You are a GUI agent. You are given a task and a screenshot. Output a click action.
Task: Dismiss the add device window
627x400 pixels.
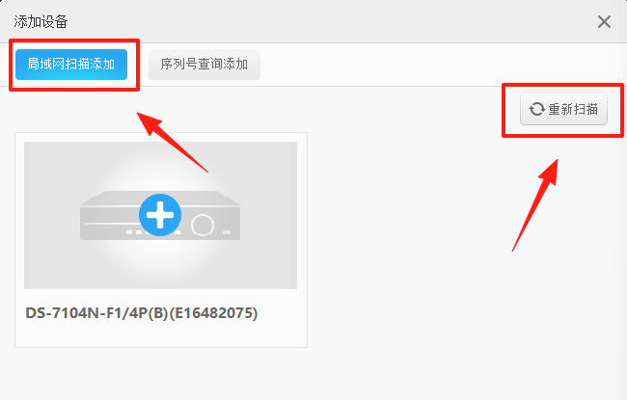[604, 21]
